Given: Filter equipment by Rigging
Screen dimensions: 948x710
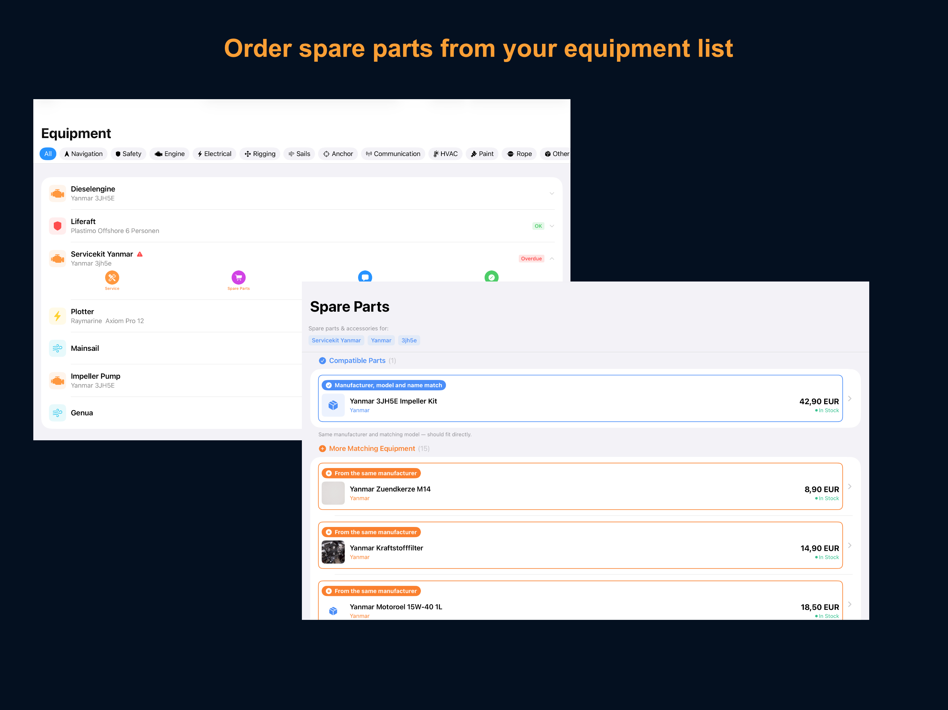Looking at the screenshot, I should pos(260,154).
